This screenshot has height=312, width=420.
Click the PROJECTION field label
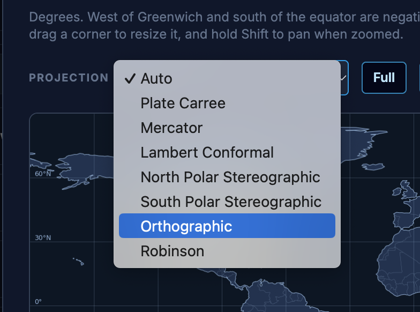[69, 78]
